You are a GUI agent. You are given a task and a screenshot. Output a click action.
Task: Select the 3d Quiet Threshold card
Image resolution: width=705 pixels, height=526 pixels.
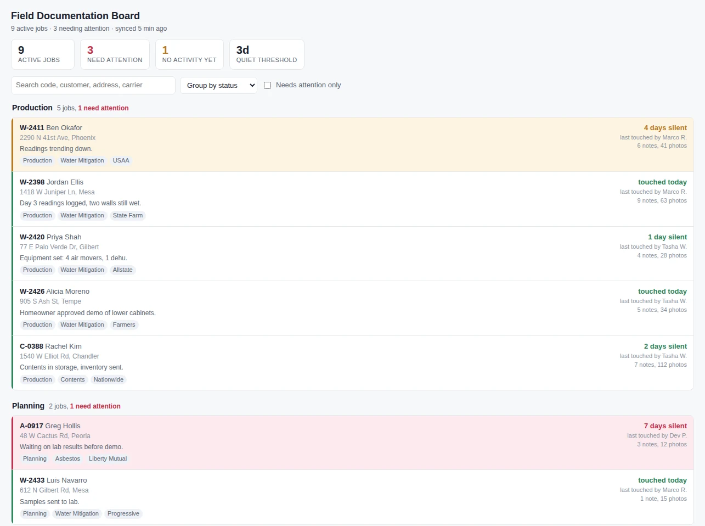pos(267,54)
